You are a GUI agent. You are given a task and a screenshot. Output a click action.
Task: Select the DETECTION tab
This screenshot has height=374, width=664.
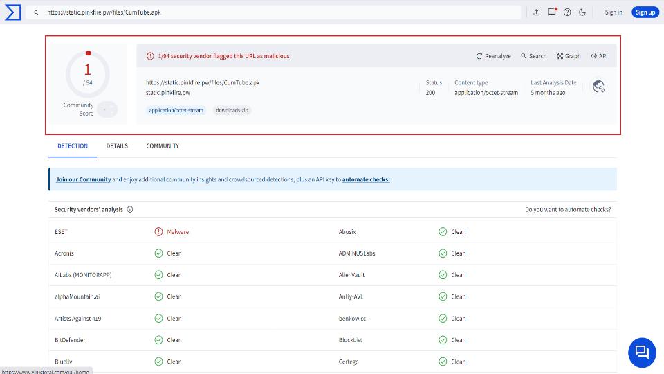click(73, 146)
